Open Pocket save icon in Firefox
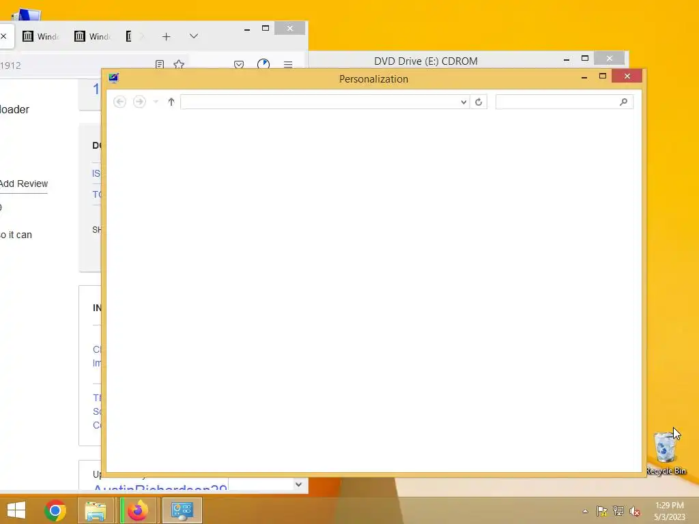Viewport: 699px width, 524px height. (x=239, y=65)
